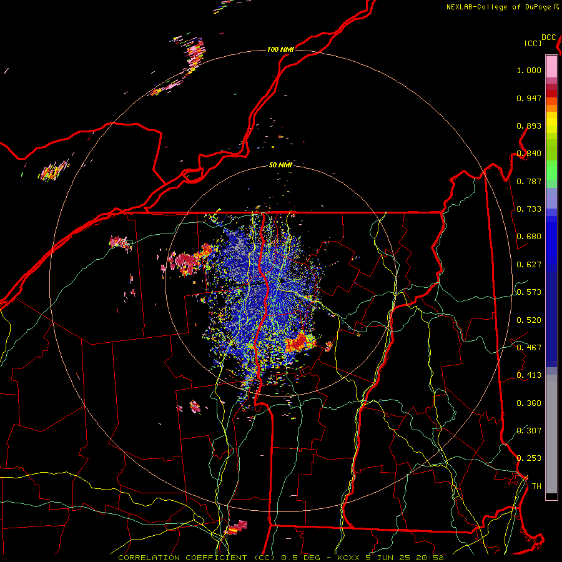
Task: Pick the olive green swatch on color bar
Action: (551, 150)
